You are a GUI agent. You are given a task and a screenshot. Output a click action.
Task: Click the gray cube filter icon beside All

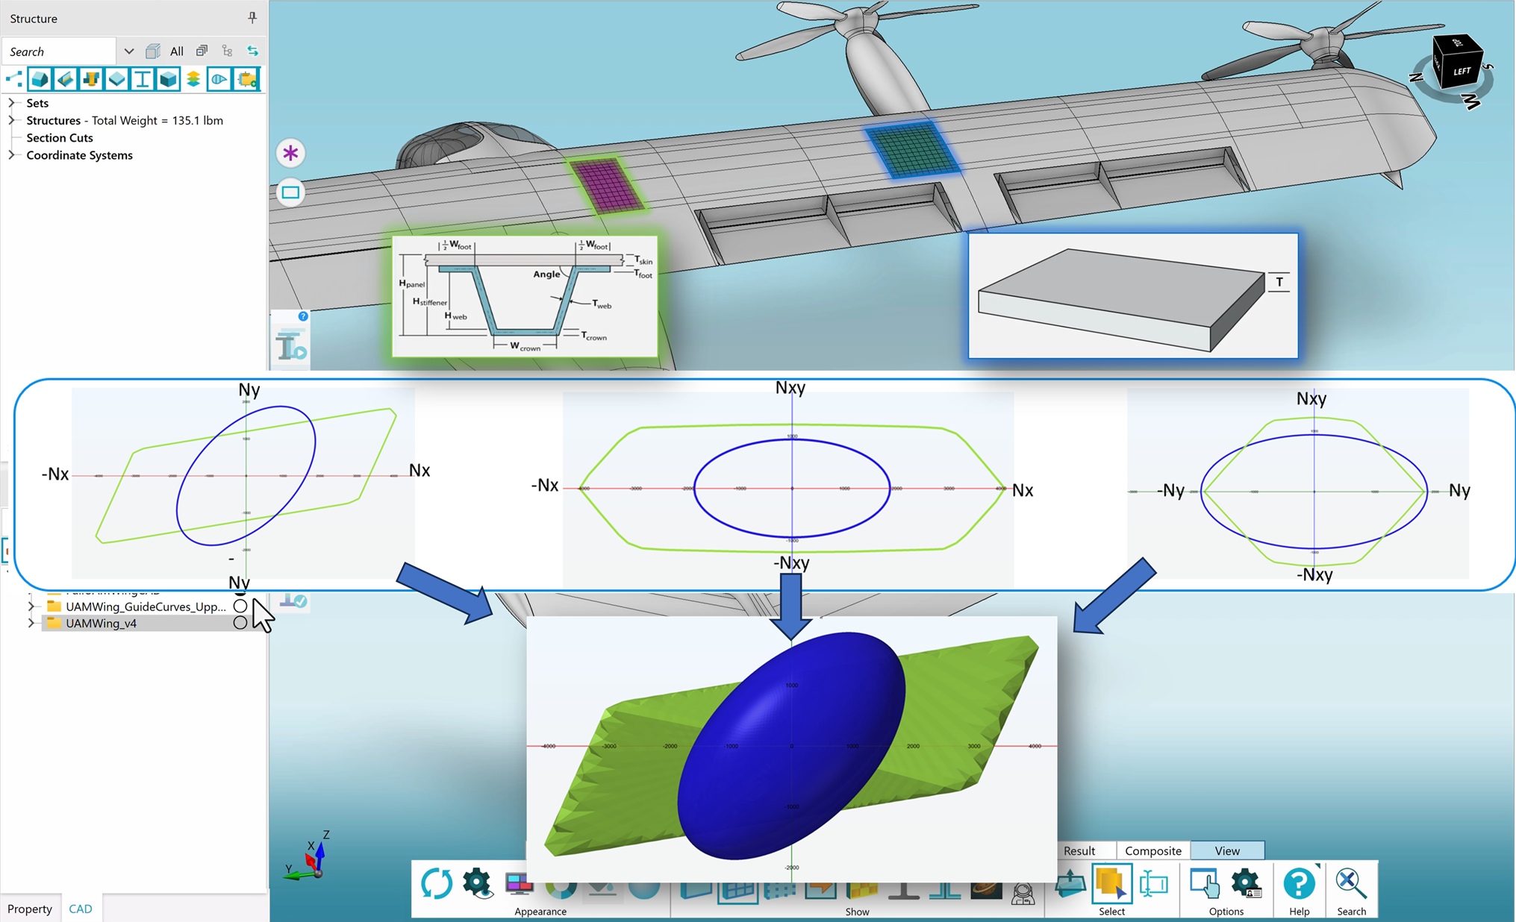point(153,51)
